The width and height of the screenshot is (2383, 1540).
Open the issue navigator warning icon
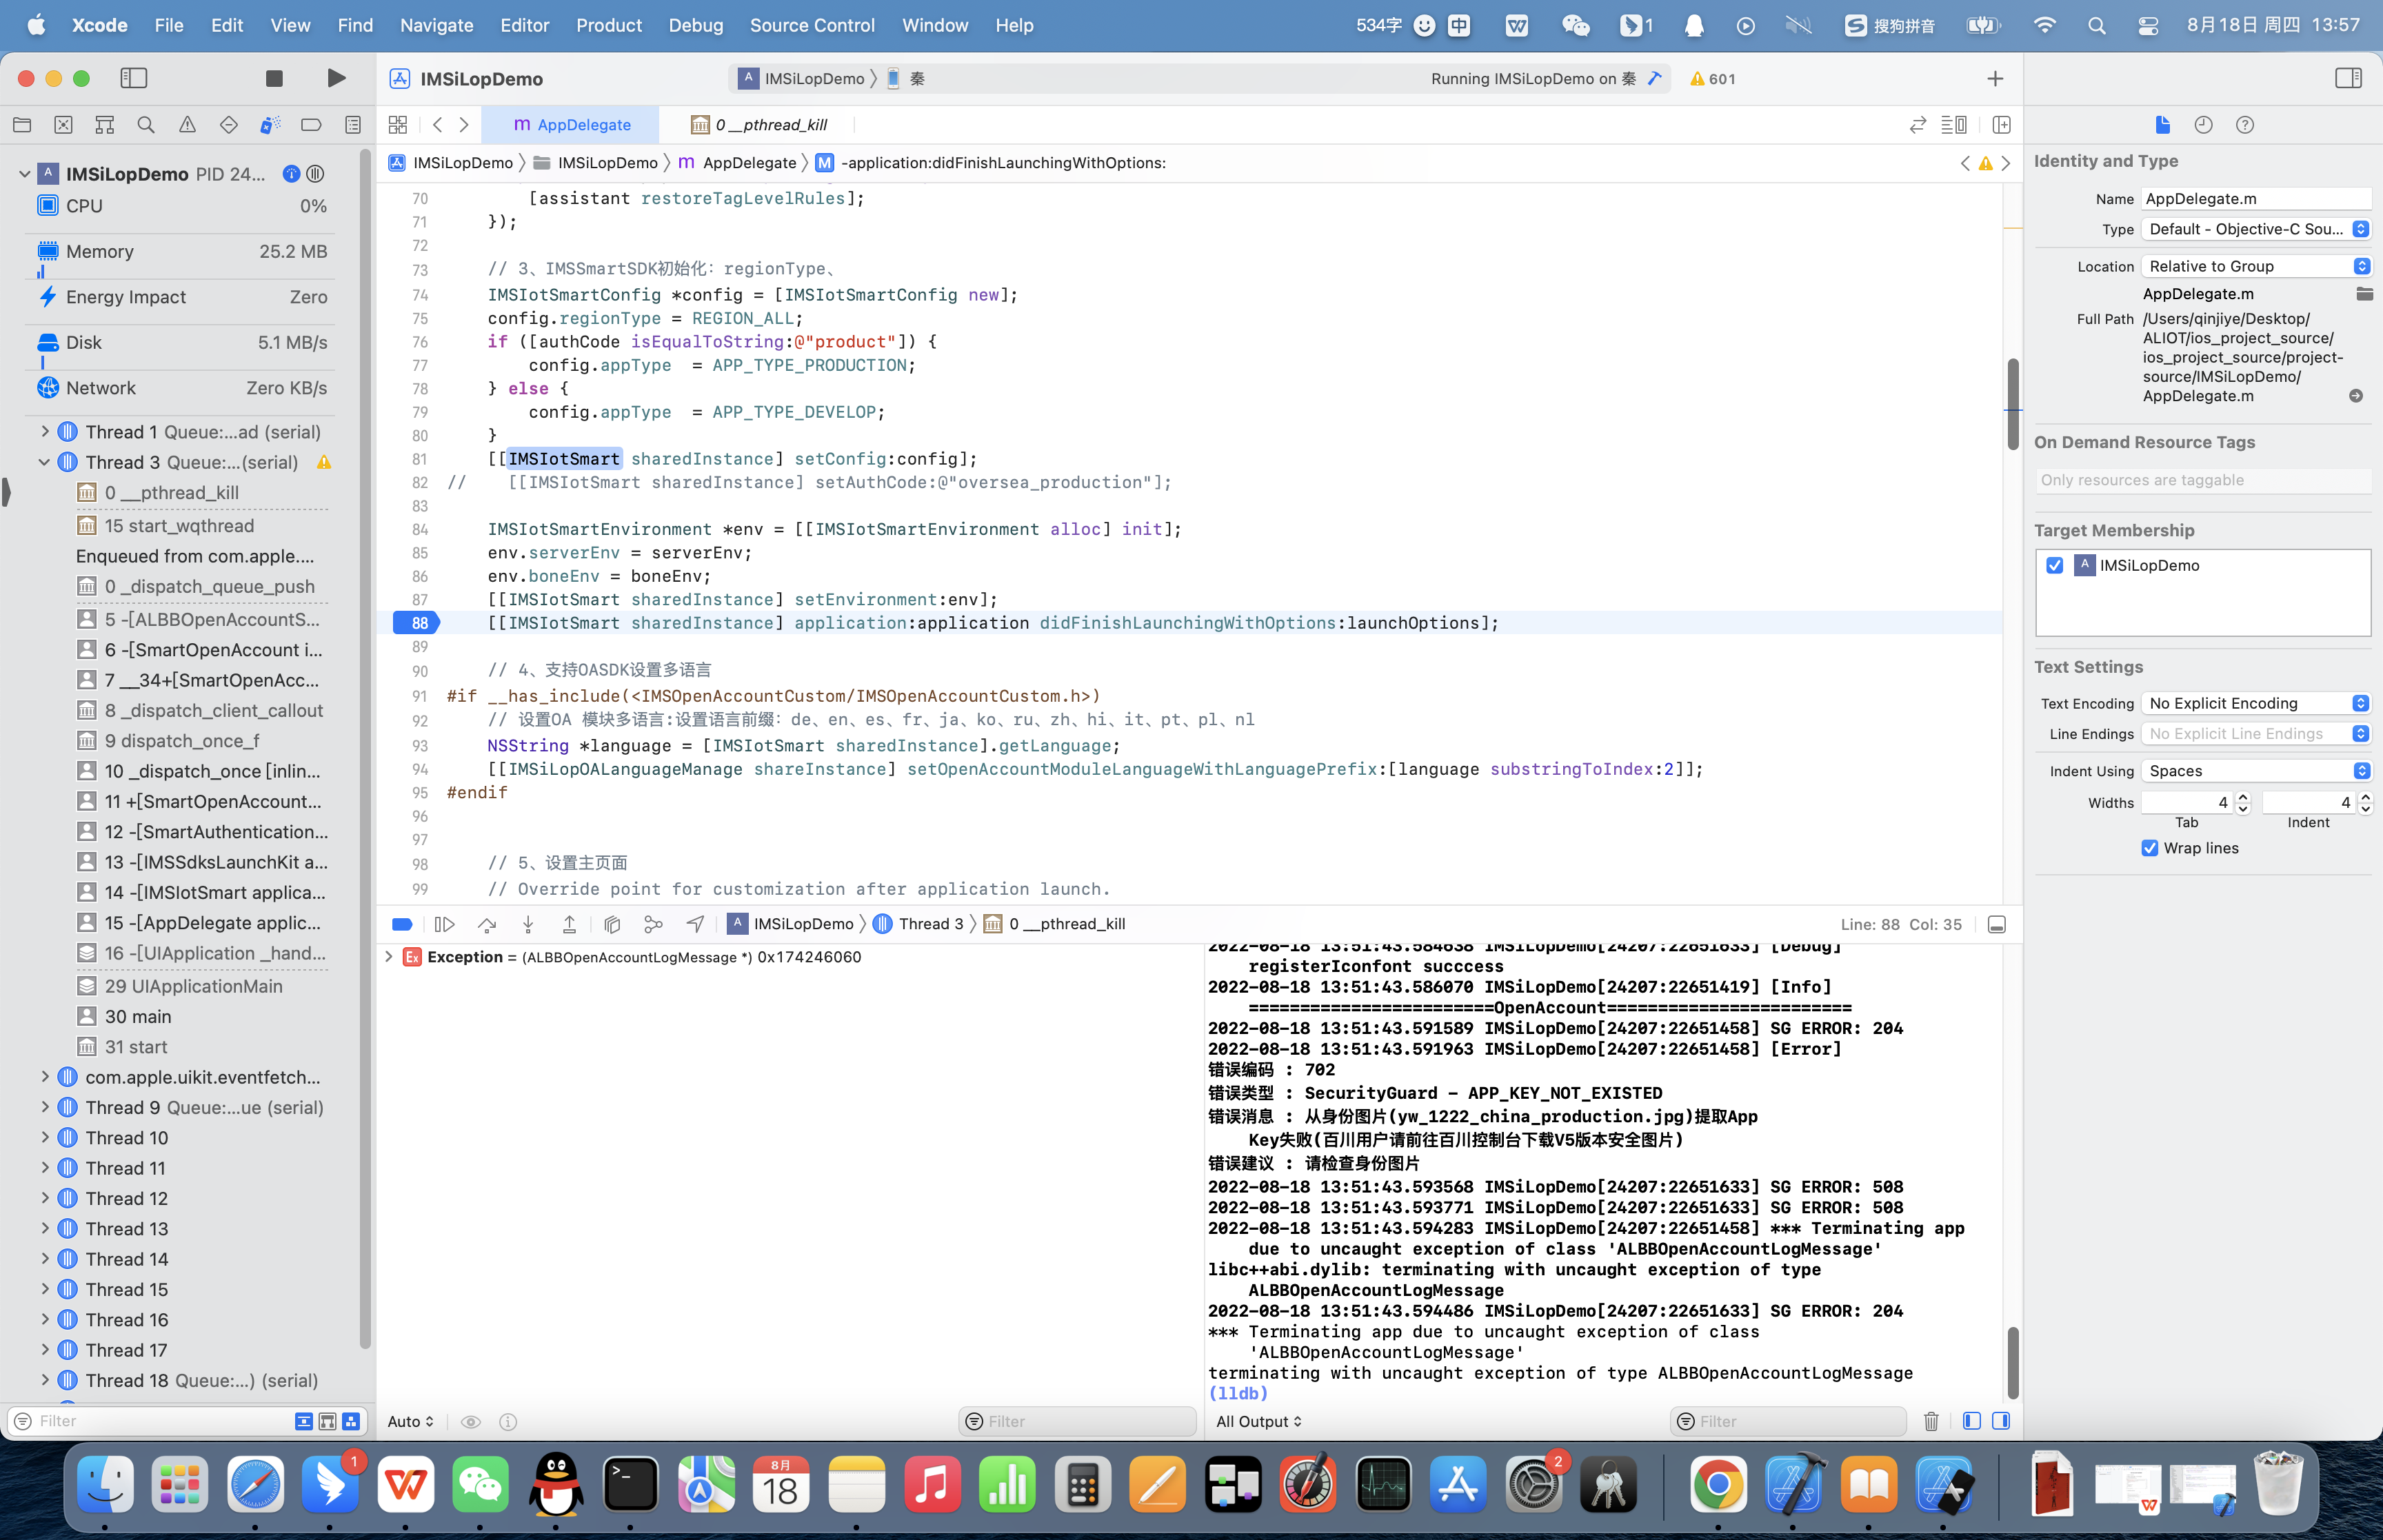(x=187, y=125)
